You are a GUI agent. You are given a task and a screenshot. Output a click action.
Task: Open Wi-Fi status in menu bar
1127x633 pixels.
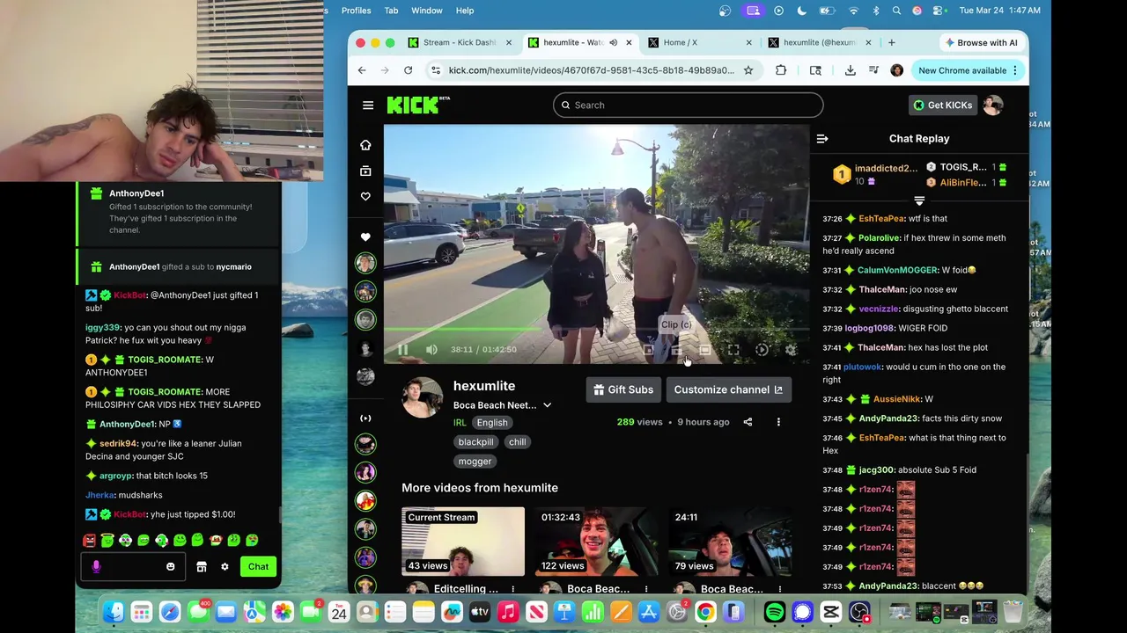[x=853, y=11]
